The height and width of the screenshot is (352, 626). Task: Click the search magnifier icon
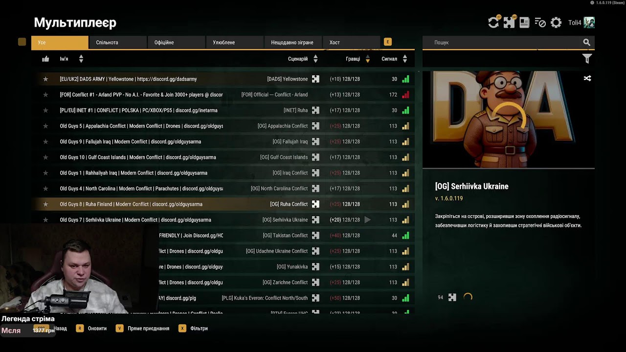point(587,43)
